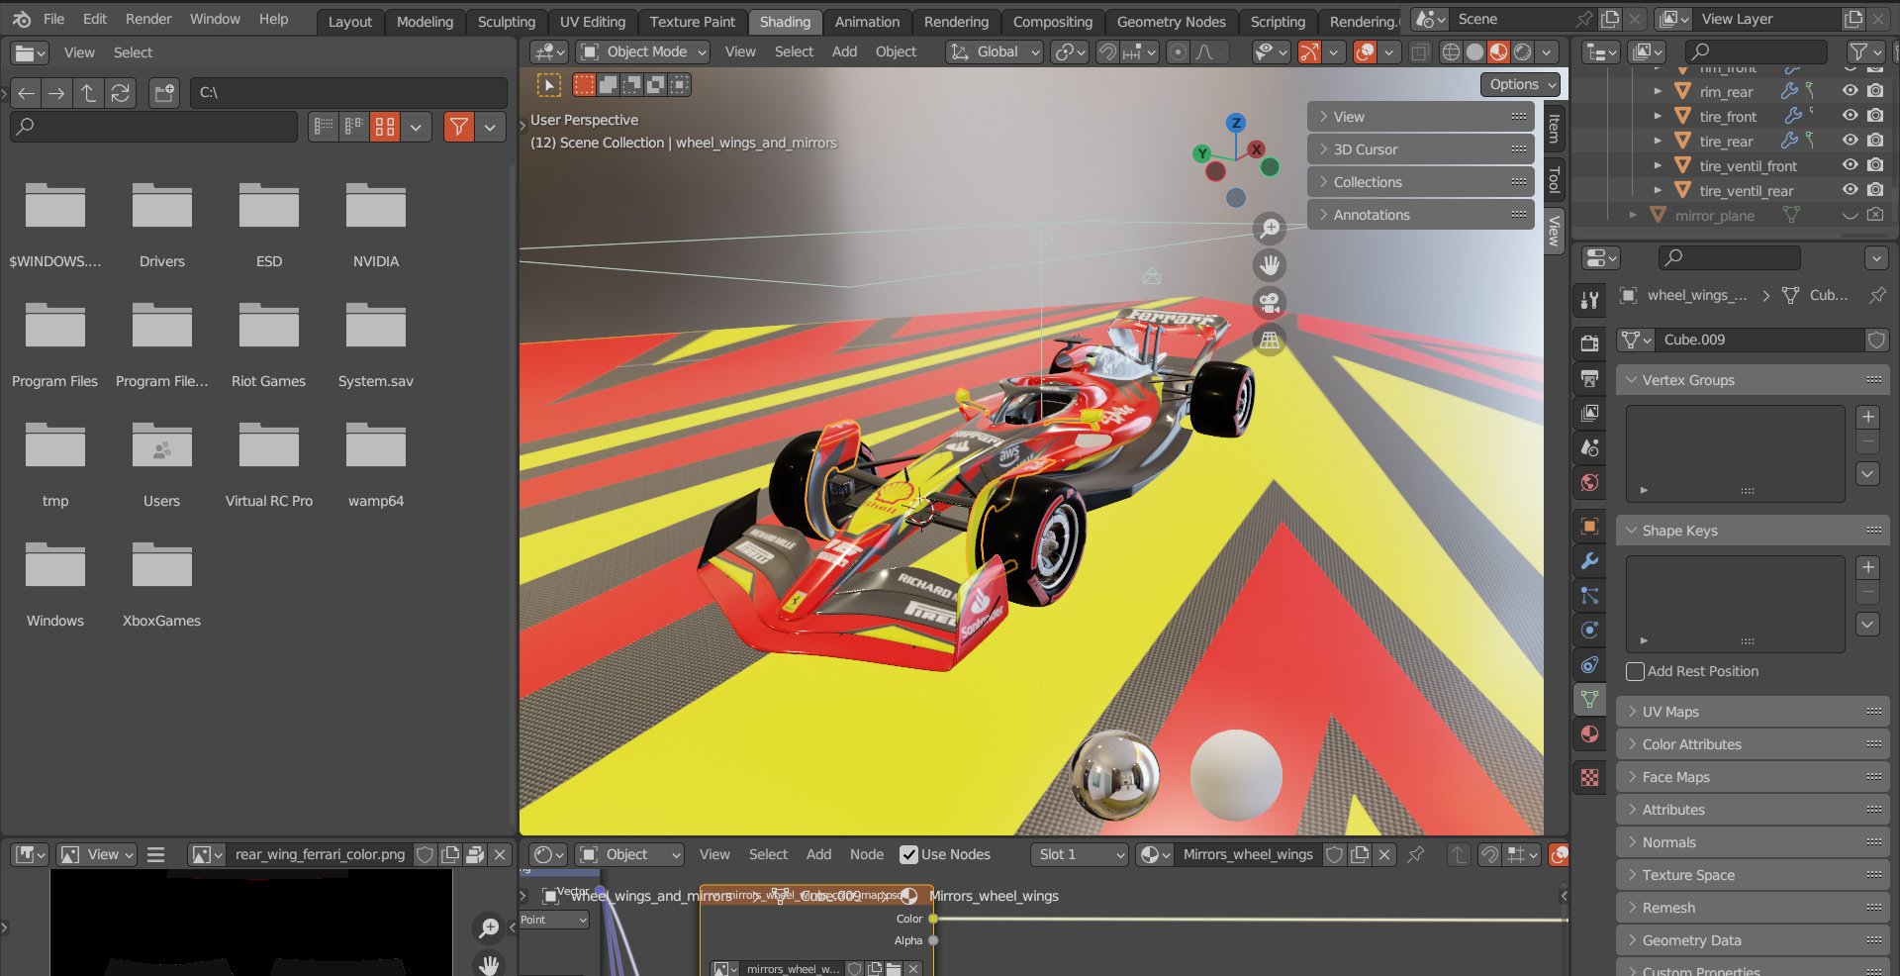Open the Modifiers properties tab (wrench)
Screen dimensions: 1900x976
pos(1589,561)
